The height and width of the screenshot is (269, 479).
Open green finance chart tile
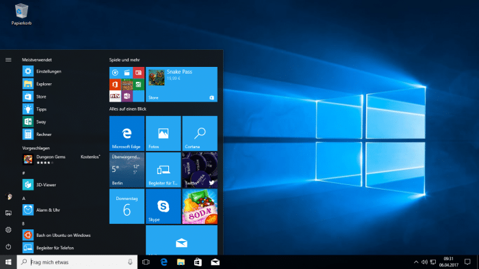click(x=139, y=85)
